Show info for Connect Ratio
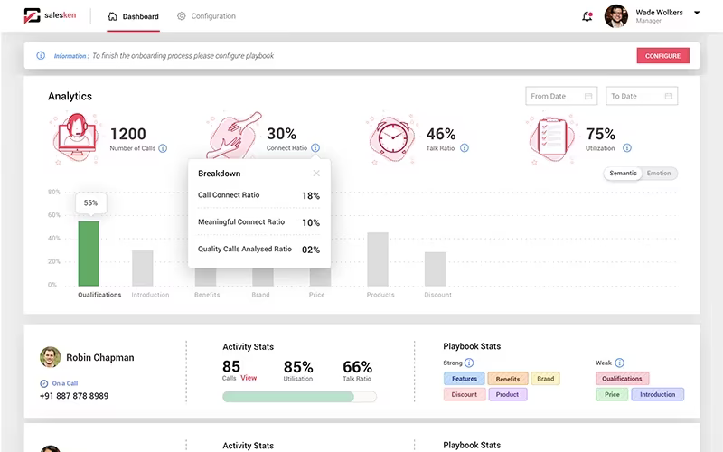This screenshot has width=723, height=452. click(315, 148)
